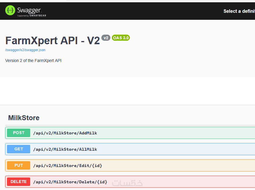Click the gray v2 version badge
The height and width of the screenshot is (190, 255).
[x=106, y=38]
